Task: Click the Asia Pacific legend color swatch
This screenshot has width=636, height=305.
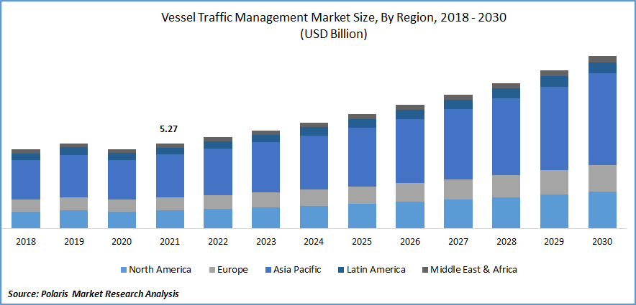Action: coord(267,270)
